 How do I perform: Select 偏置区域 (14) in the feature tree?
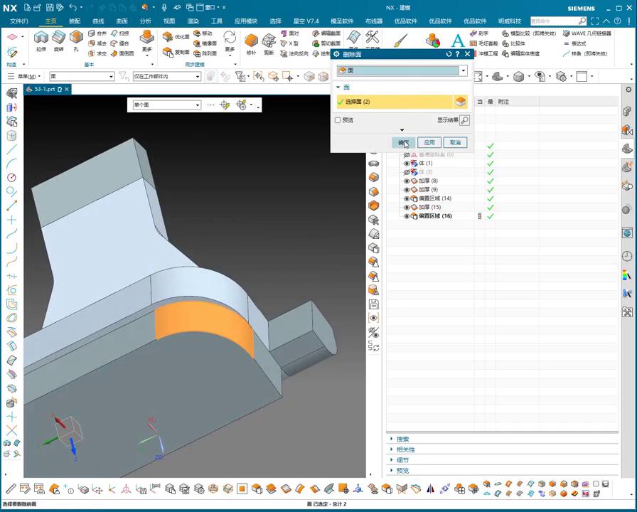pos(434,198)
